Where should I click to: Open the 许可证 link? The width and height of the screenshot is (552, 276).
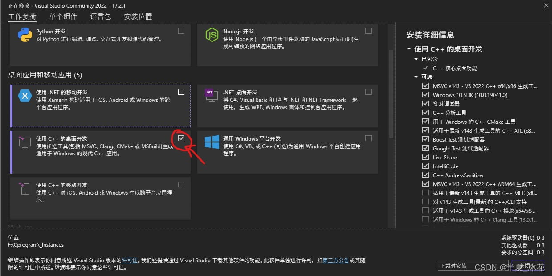tap(130, 260)
